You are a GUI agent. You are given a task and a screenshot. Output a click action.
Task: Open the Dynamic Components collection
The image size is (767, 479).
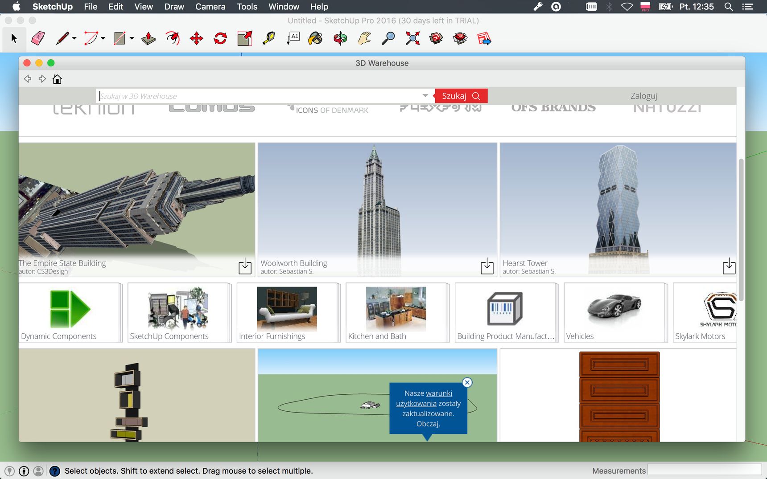pyautogui.click(x=70, y=312)
